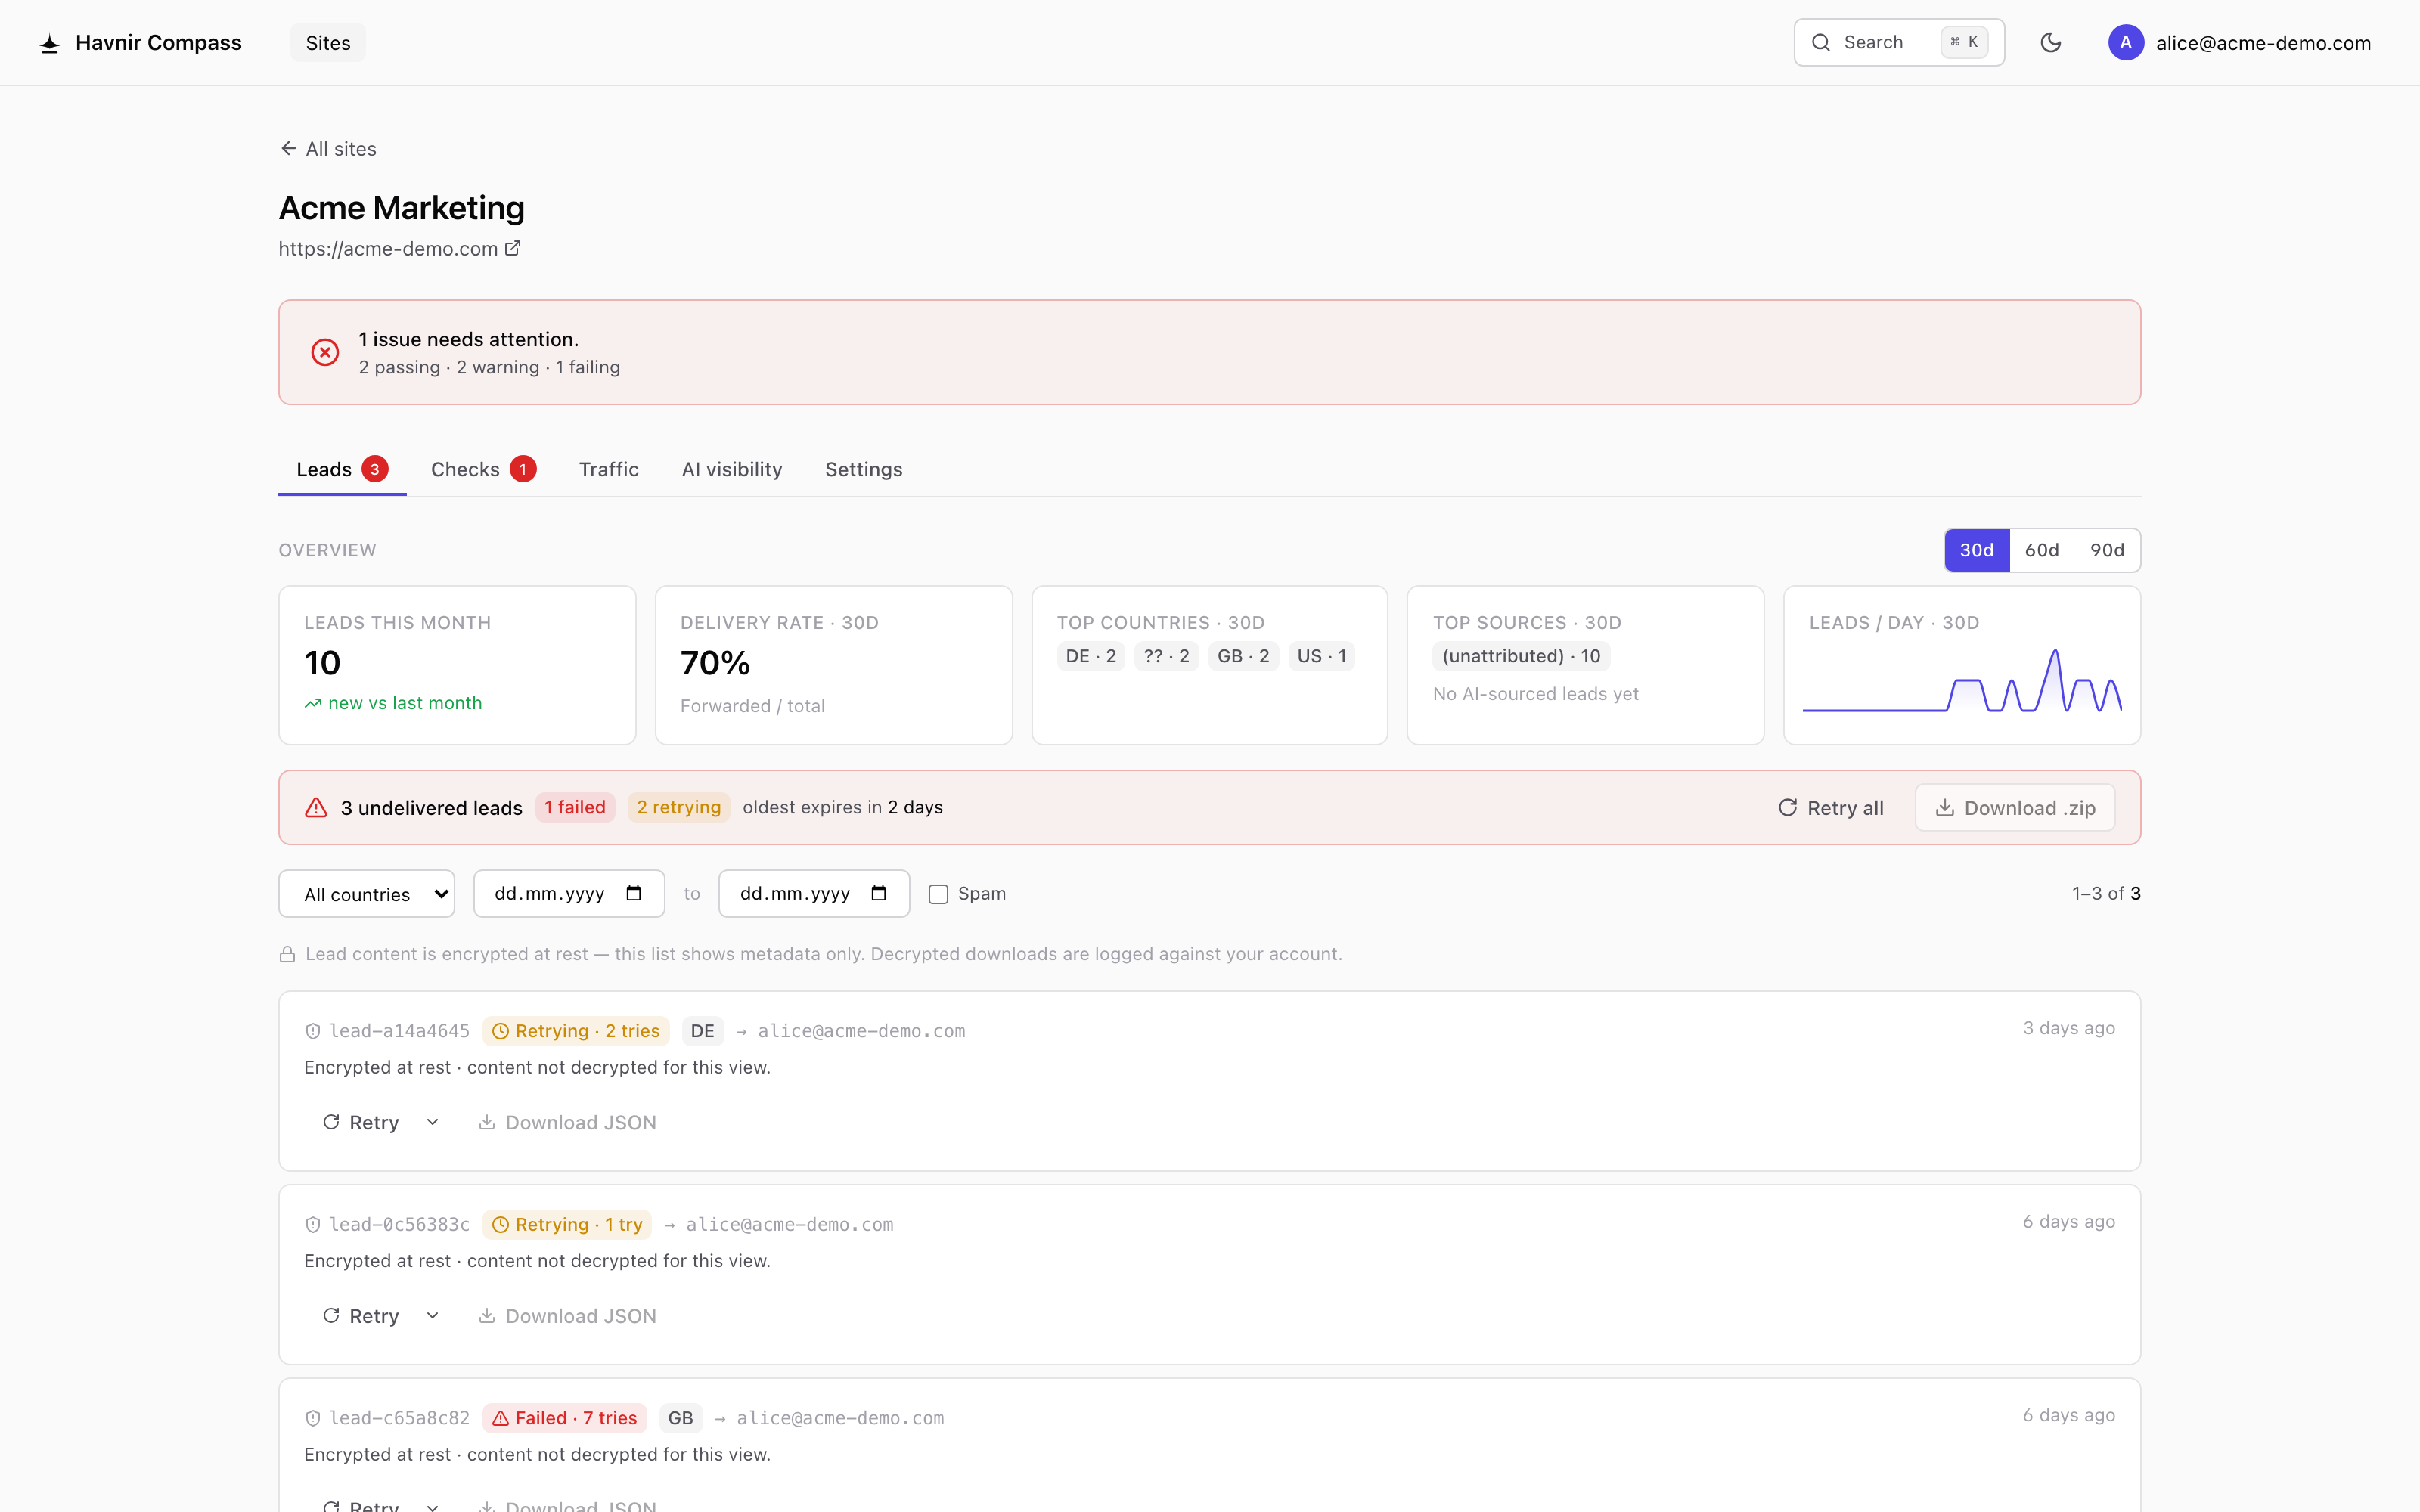Click the lock icon before encryption notice
This screenshot has width=2420, height=1512.
click(287, 954)
